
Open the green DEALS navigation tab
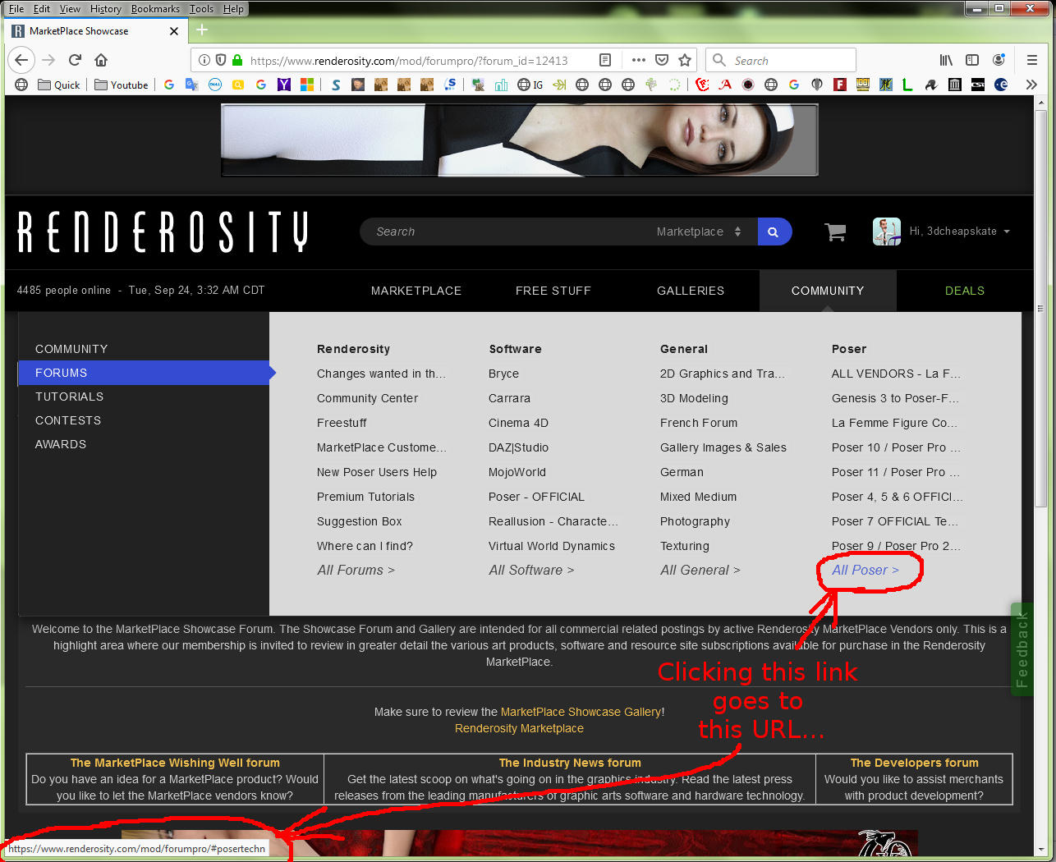[965, 291]
